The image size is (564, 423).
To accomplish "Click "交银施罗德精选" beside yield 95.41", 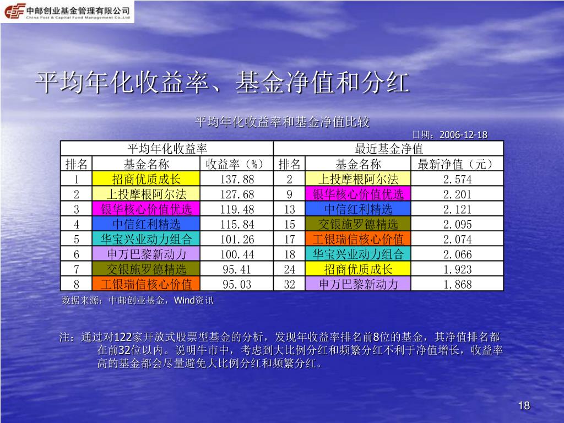I will coord(146,269).
